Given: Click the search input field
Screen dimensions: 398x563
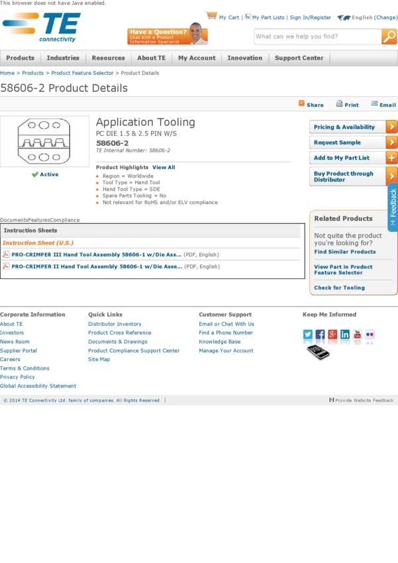Looking at the screenshot, I should point(317,37).
